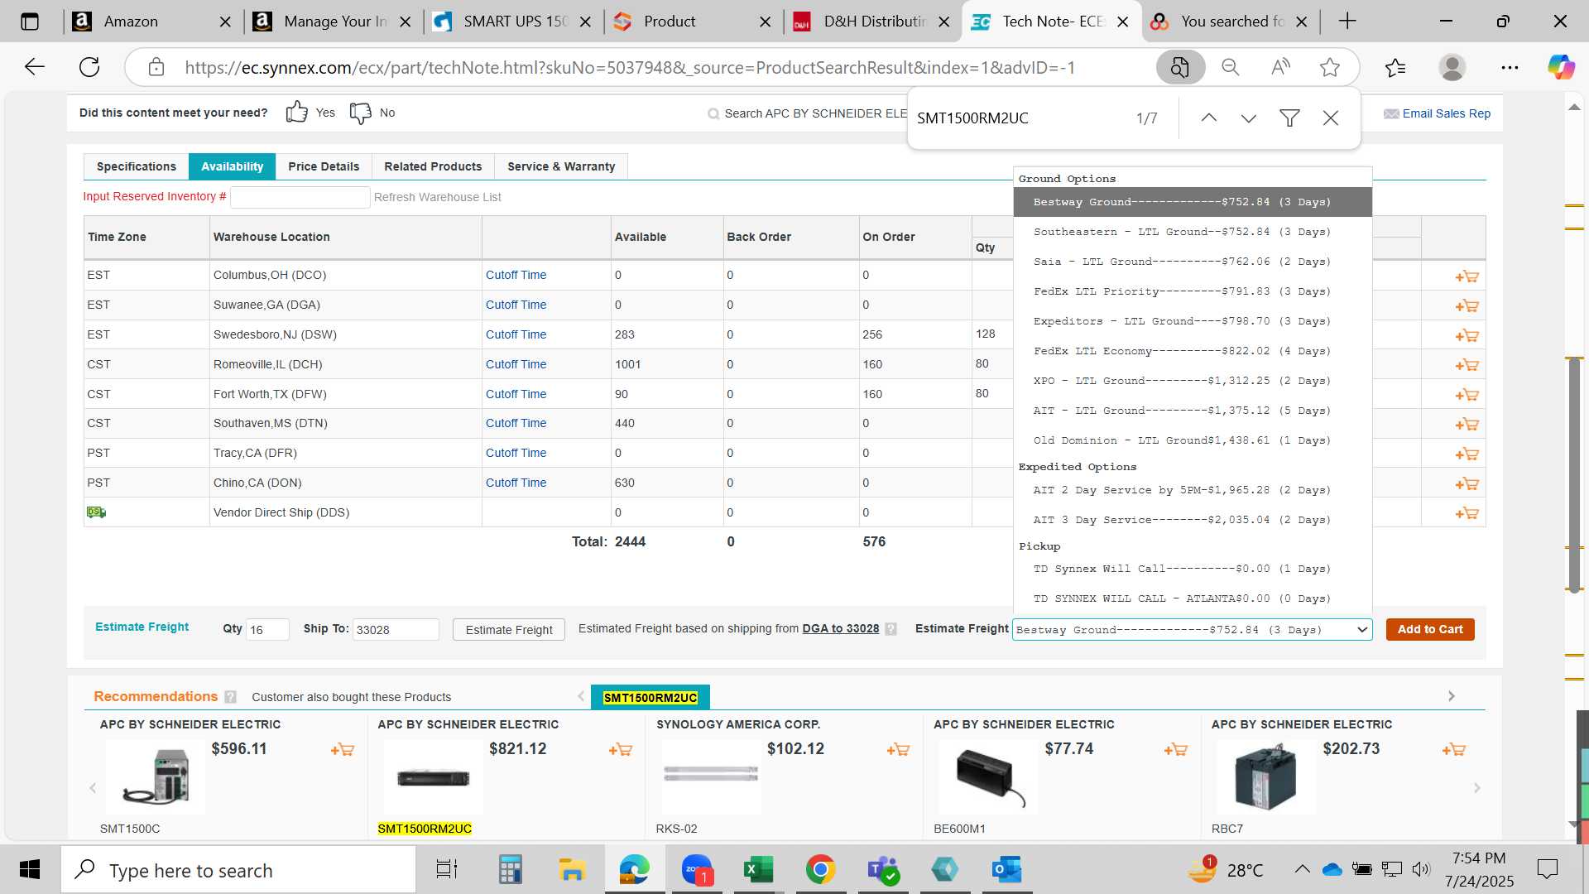The height and width of the screenshot is (894, 1589).
Task: Click the DGA to 33028 link
Action: point(840,629)
